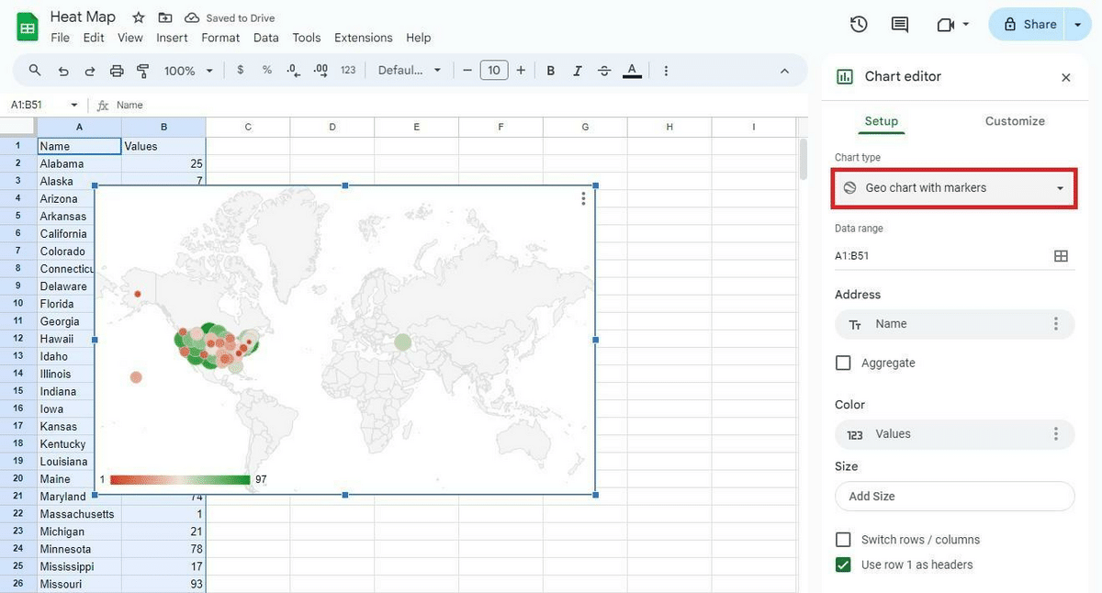Click the font size input box
Screen dimensions: 1102x593
point(494,71)
